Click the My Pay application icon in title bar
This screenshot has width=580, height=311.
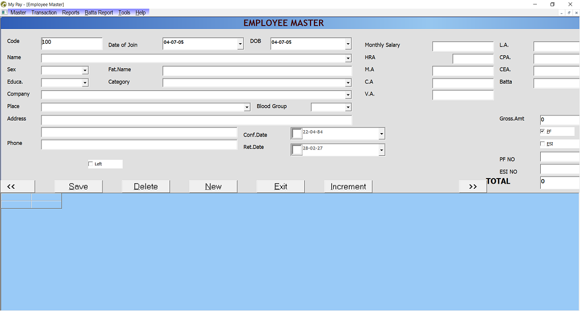(4, 4)
